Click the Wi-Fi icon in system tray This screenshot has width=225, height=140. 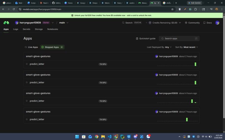203,137
